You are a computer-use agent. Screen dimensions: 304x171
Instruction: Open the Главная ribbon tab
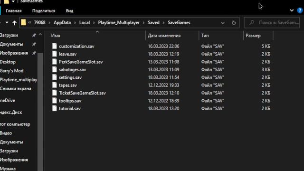pos(14,11)
